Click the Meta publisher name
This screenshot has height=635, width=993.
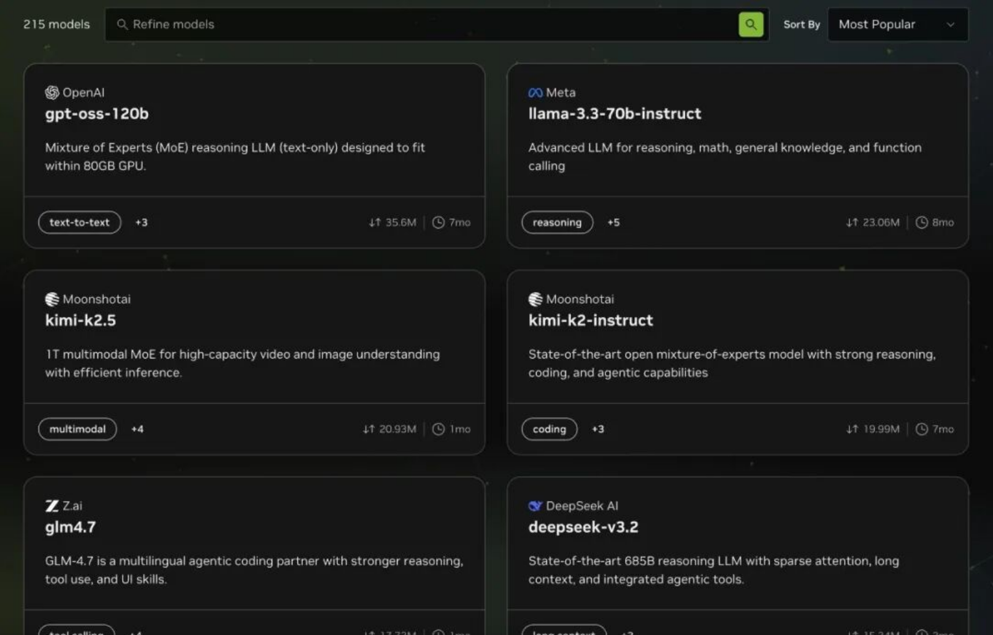click(561, 93)
